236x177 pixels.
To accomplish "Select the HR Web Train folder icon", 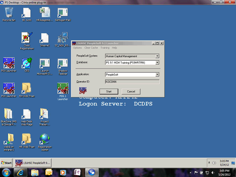I will [x=27, y=141].
